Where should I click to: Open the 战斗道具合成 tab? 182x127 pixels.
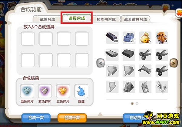pos(136,19)
